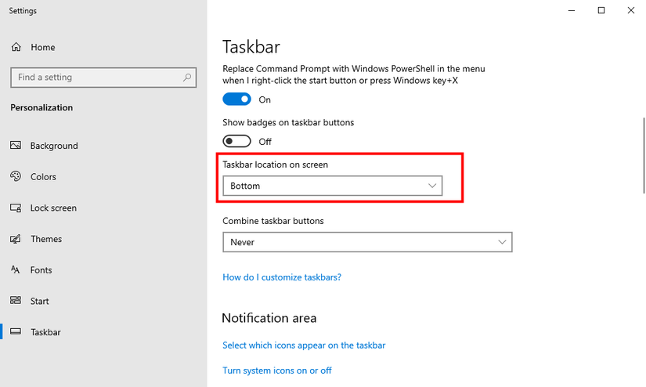Open Turn system icons on or off
This screenshot has height=387, width=646.
click(277, 371)
